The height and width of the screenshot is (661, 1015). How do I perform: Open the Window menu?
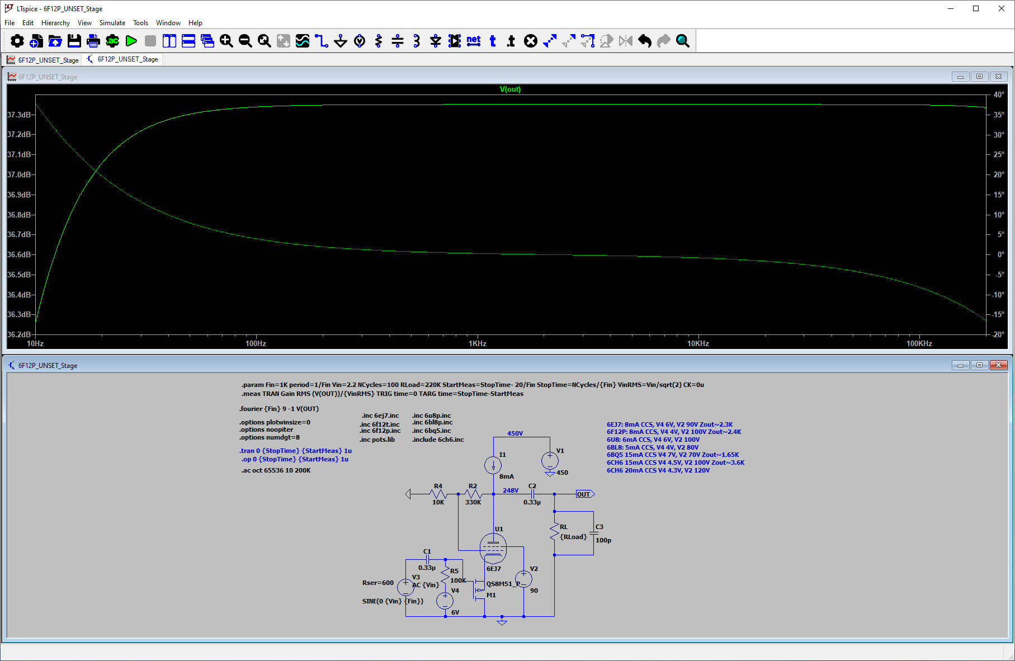(168, 23)
